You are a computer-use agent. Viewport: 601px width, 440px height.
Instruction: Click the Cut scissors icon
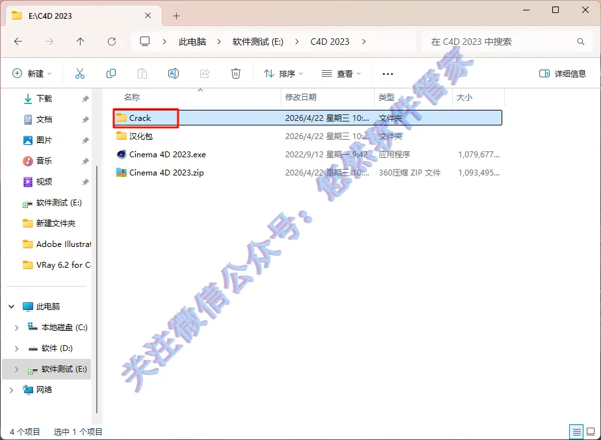[80, 73]
